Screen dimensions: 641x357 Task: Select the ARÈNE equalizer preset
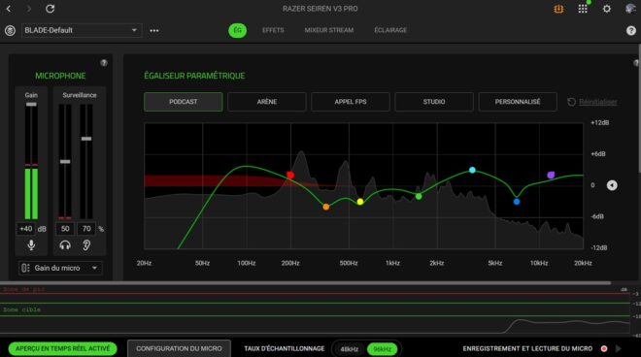coord(266,102)
